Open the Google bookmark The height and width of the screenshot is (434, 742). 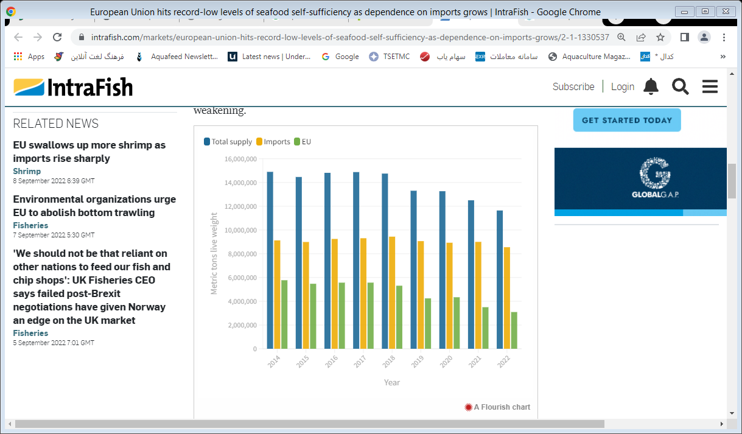pos(340,57)
